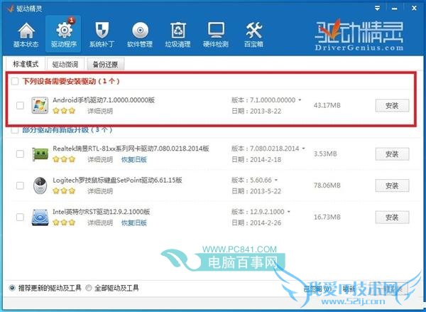Click the star rating of Realtek driver
Image resolution: width=426 pixels, height=312 pixels.
[x=64, y=159]
